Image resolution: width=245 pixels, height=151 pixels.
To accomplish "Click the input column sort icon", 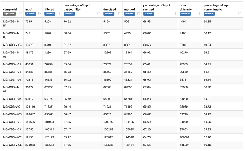I will (x=39, y=13).
